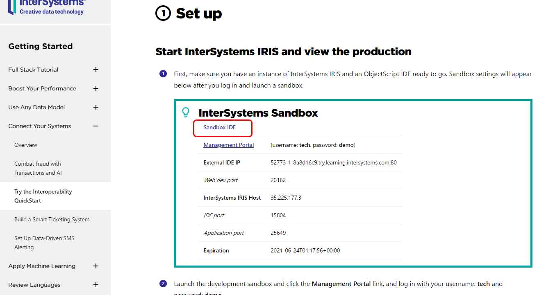
Task: Open the Sandbox IDE link
Action: [x=220, y=127]
